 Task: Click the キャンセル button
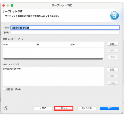coord(87,108)
